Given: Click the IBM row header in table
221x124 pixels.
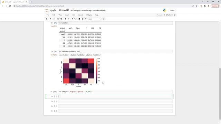Looking at the screenshot, I should tap(64, 43).
